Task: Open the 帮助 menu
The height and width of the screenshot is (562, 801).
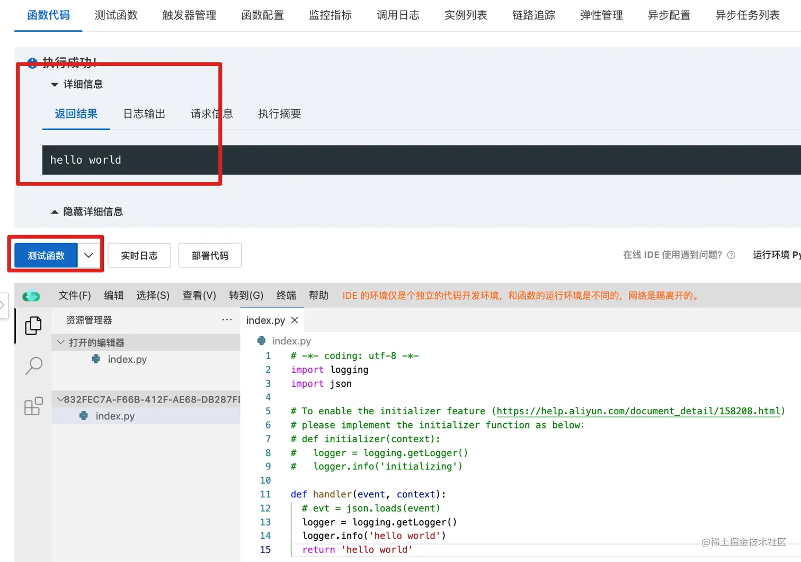Action: point(318,295)
